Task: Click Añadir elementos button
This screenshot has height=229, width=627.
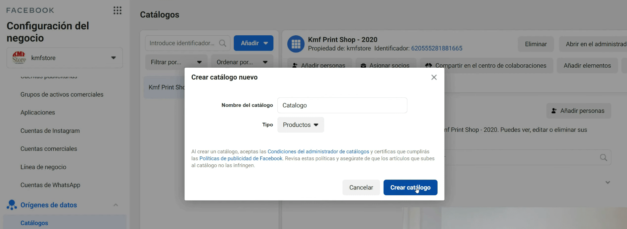Action: (587, 65)
